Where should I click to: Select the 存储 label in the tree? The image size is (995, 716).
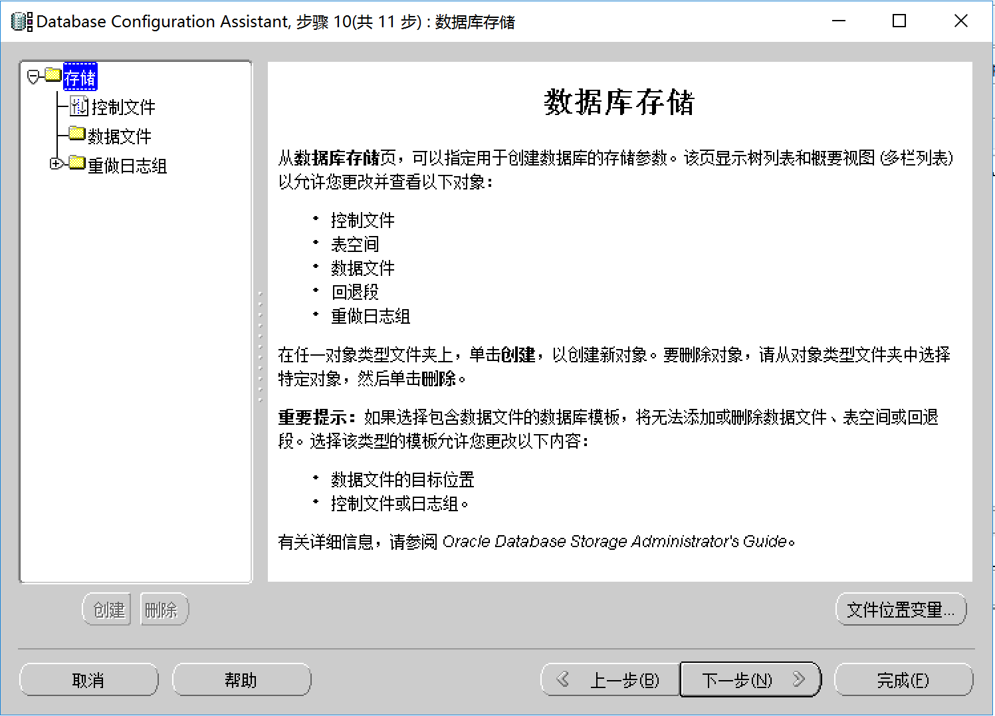click(80, 78)
